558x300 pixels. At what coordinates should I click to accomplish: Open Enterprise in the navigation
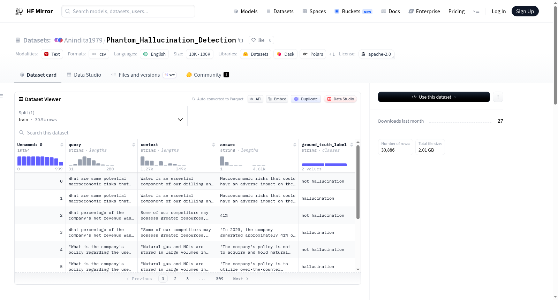coord(424,11)
